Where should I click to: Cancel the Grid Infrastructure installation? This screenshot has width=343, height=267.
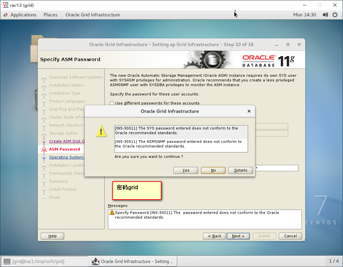point(290,236)
